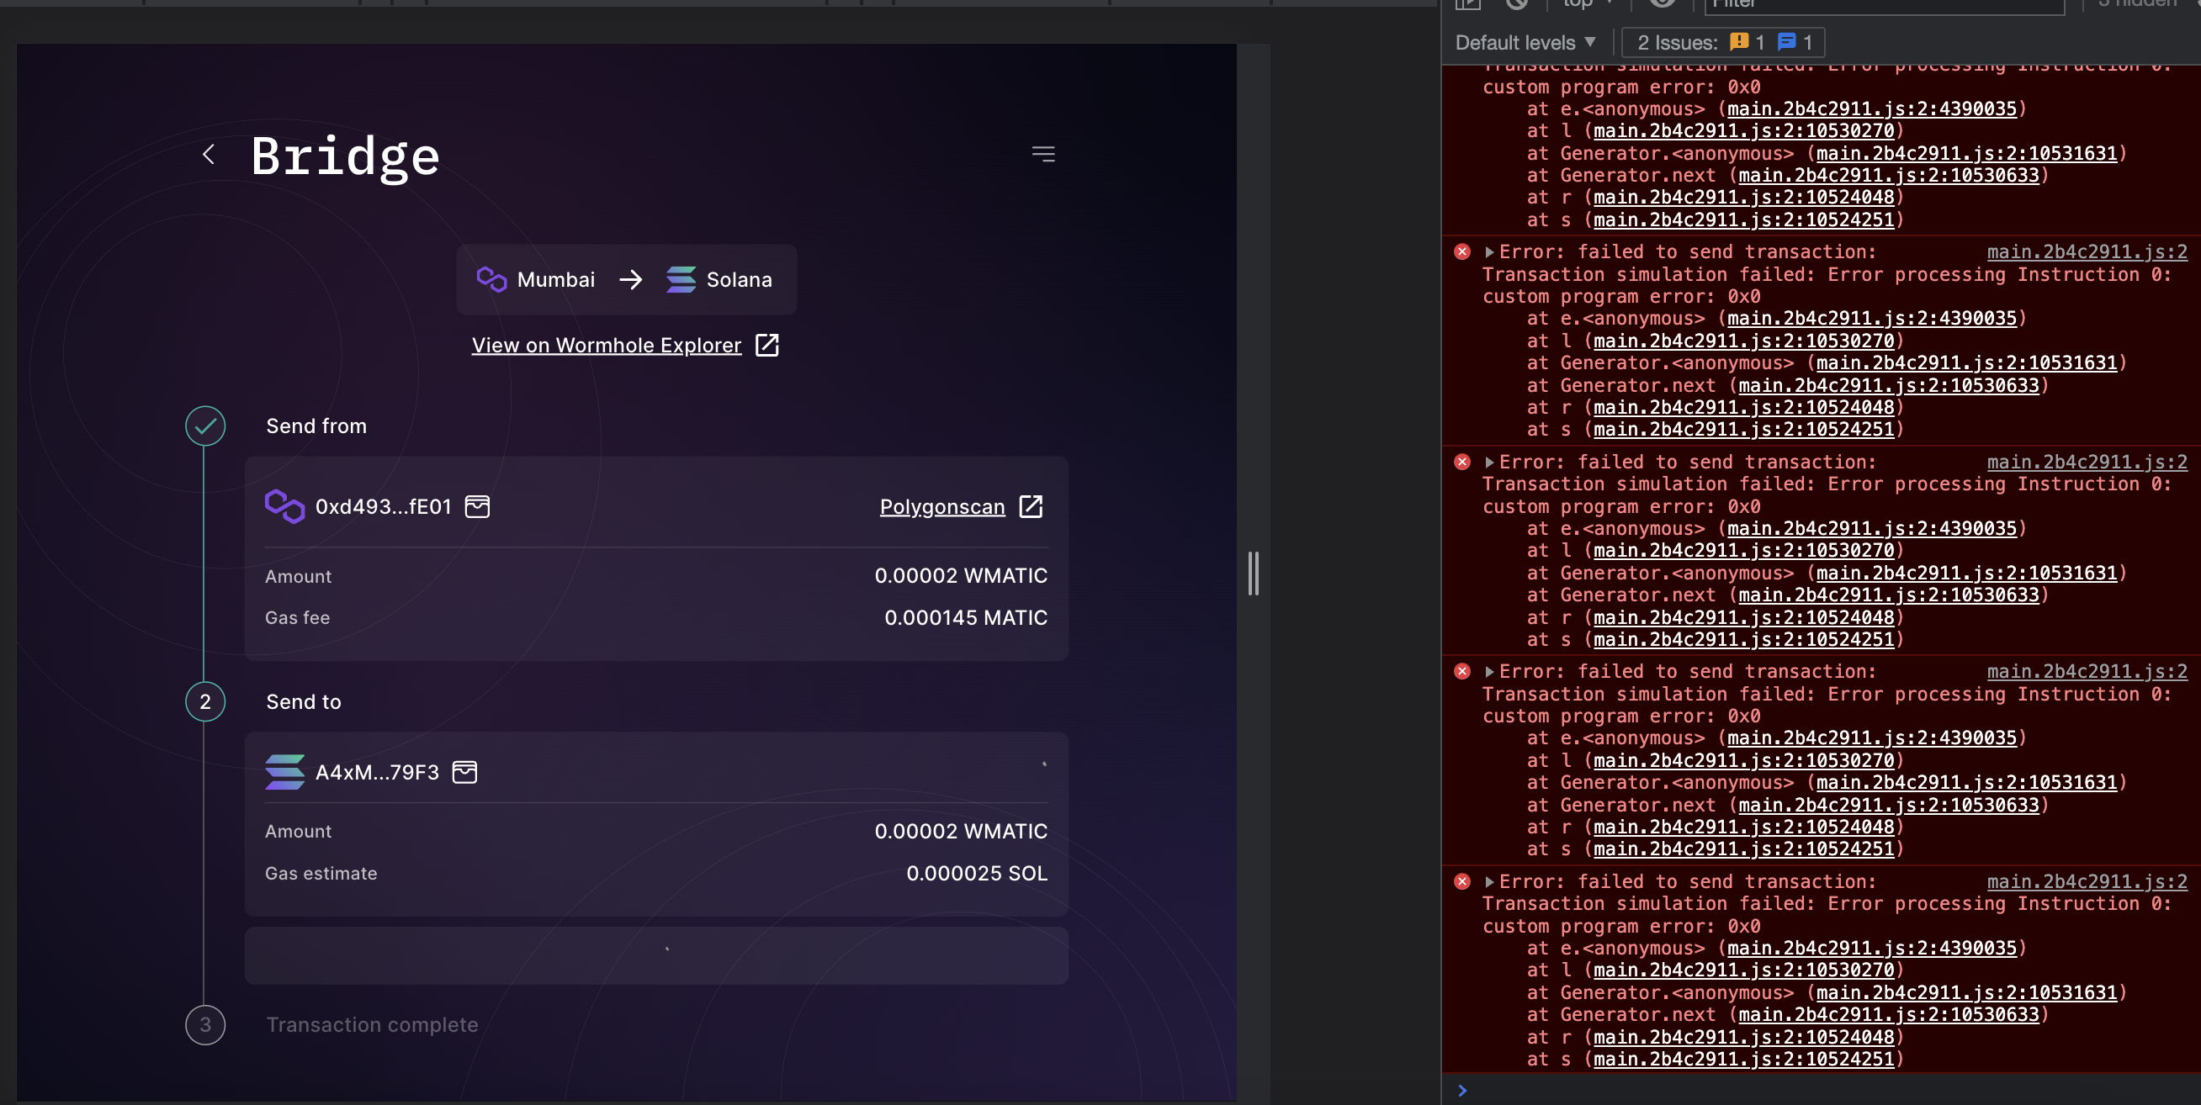Click the 2 Issues button
This screenshot has height=1105, width=2201.
pyautogui.click(x=1679, y=42)
